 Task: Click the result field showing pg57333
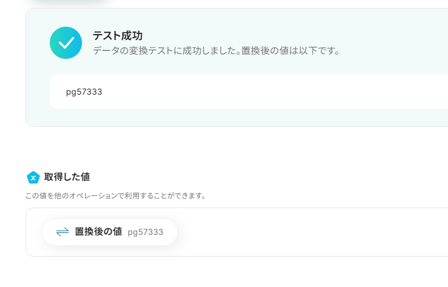249,92
